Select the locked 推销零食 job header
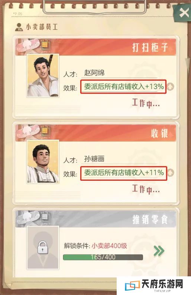 pyautogui.click(x=95, y=219)
